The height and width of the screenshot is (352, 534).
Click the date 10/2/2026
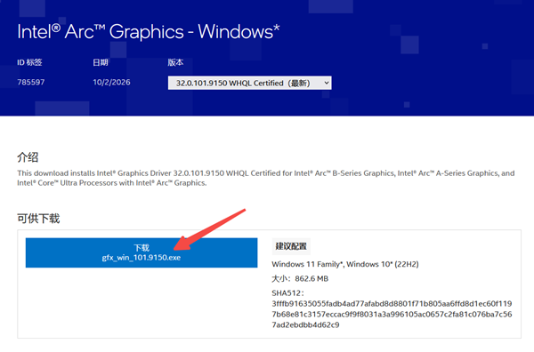click(x=111, y=83)
